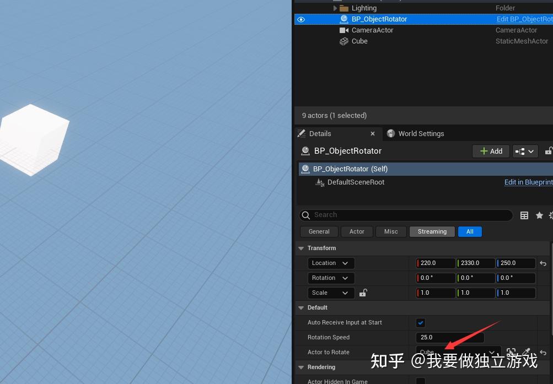Click the Blueprint icon beside BP_ObjectRotator
This screenshot has width=553, height=384.
pyautogui.click(x=344, y=19)
